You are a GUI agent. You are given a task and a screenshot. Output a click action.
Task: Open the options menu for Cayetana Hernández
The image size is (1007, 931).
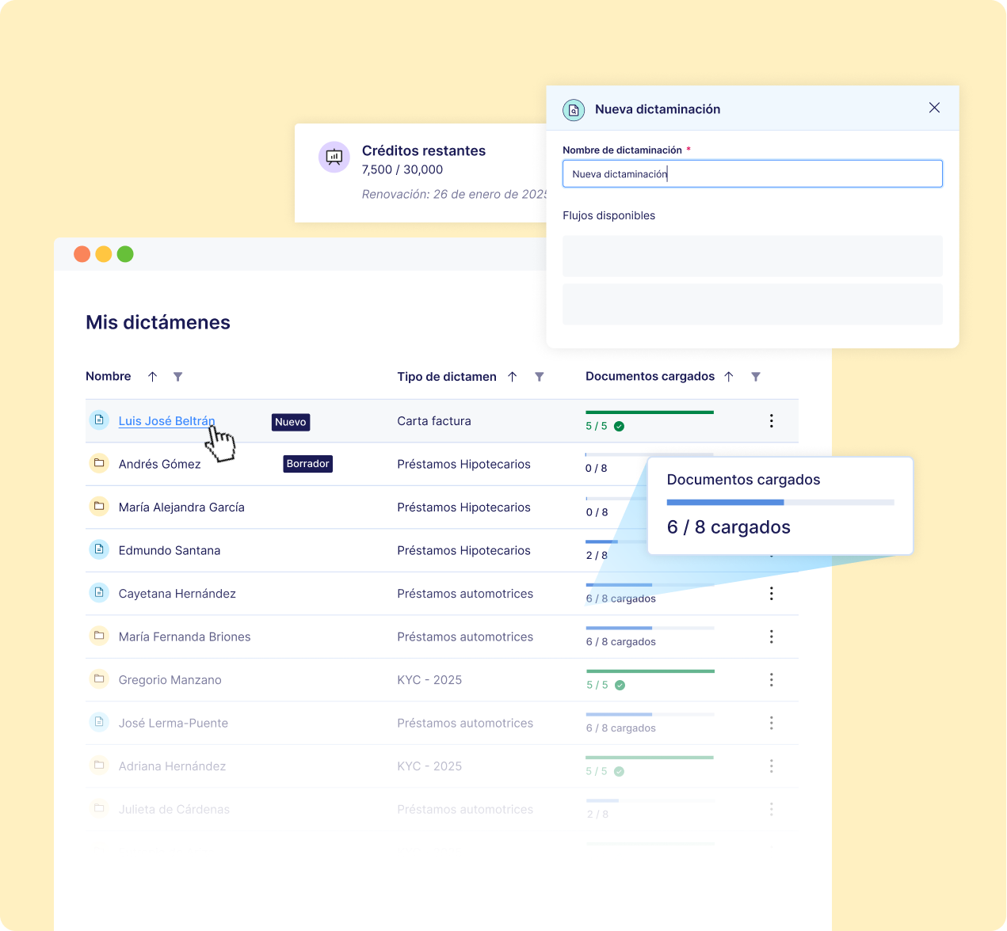tap(771, 593)
